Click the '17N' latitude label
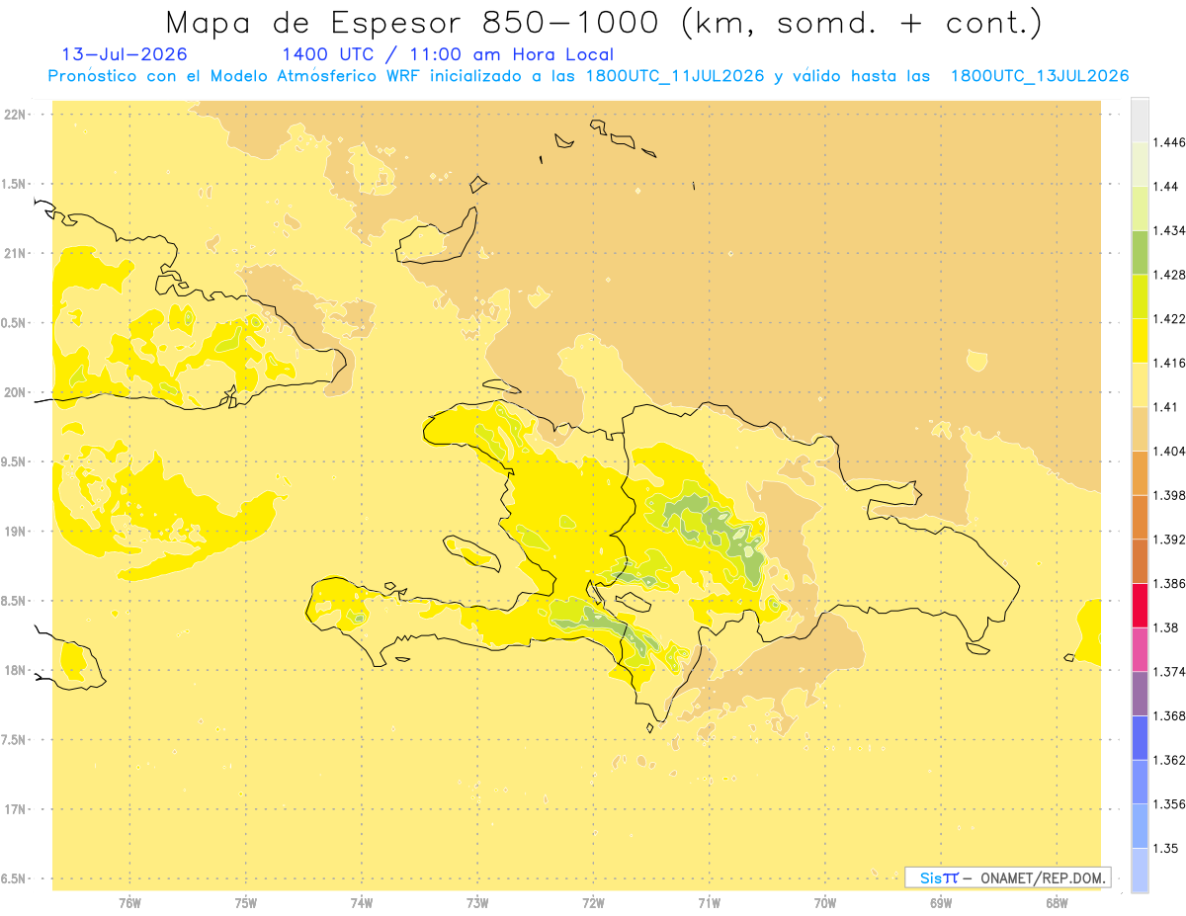The height and width of the screenshot is (916, 1186). coord(16,809)
